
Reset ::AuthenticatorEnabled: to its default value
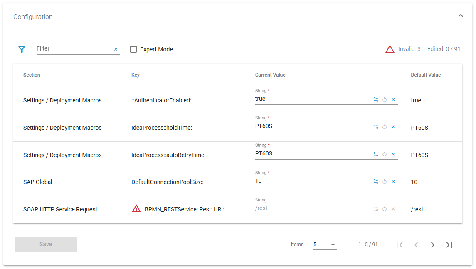coord(384,99)
